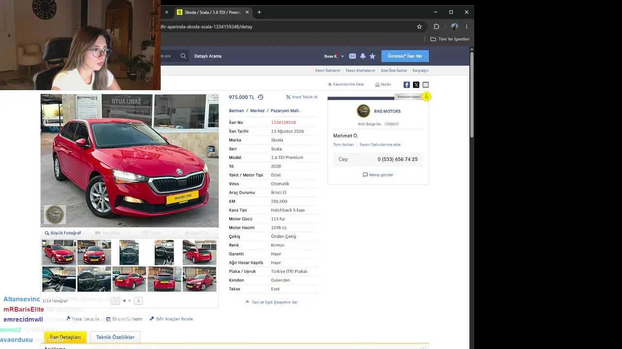Bookmark this page with the star icon
The image size is (622, 349).
[x=419, y=27]
